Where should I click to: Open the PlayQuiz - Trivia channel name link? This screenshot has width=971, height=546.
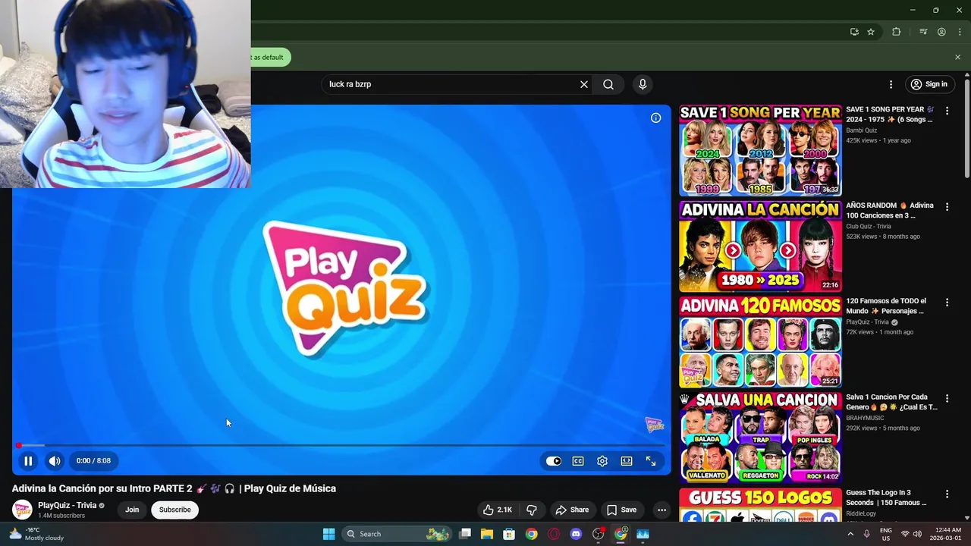pyautogui.click(x=68, y=505)
